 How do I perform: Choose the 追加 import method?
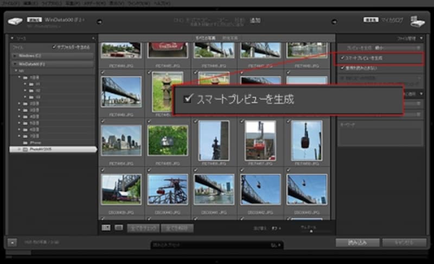[x=255, y=21]
